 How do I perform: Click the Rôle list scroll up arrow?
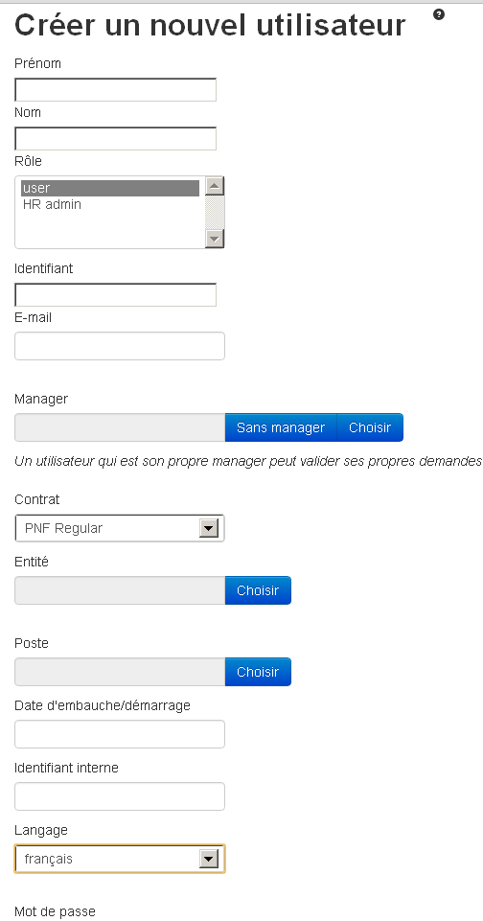[215, 186]
